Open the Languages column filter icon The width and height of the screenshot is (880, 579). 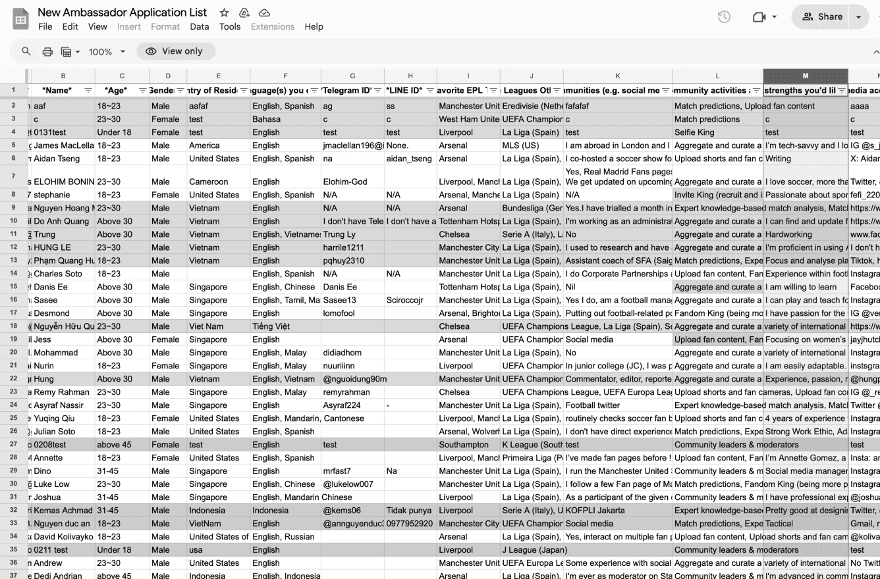(x=314, y=91)
